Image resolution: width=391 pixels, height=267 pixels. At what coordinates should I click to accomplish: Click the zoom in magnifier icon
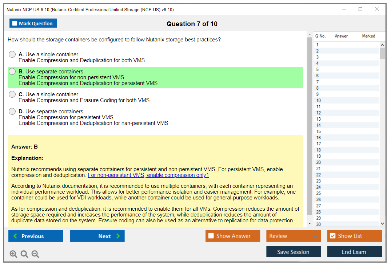tap(13, 254)
